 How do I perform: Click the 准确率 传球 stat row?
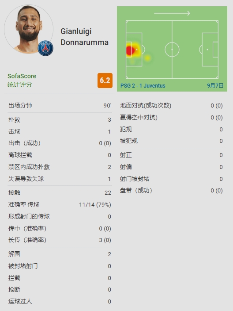point(60,204)
